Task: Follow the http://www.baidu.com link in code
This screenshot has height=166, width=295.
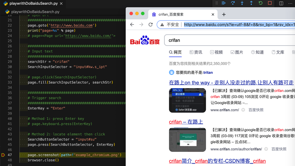Action: (x=72, y=25)
